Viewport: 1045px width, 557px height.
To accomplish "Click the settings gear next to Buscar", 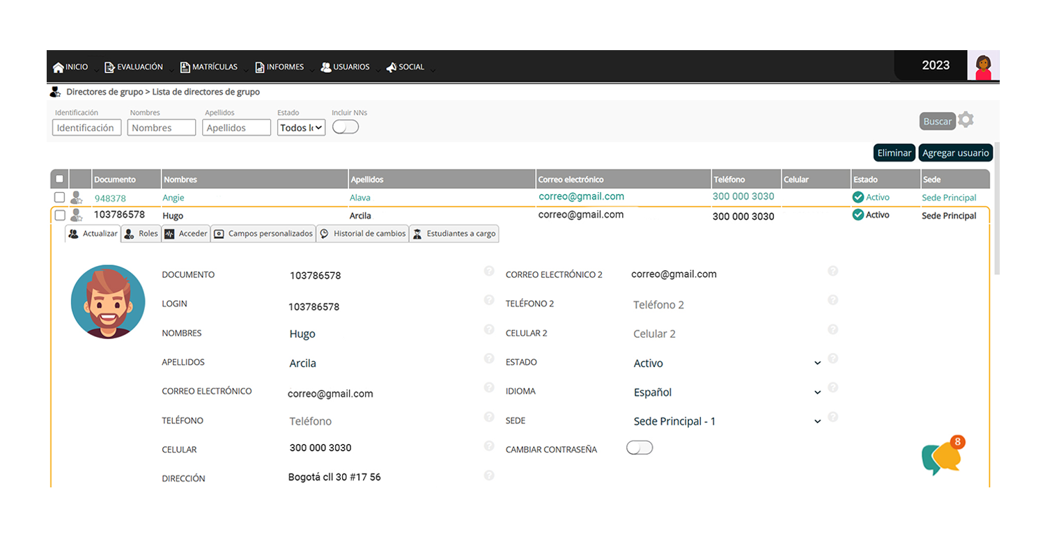I will [965, 120].
